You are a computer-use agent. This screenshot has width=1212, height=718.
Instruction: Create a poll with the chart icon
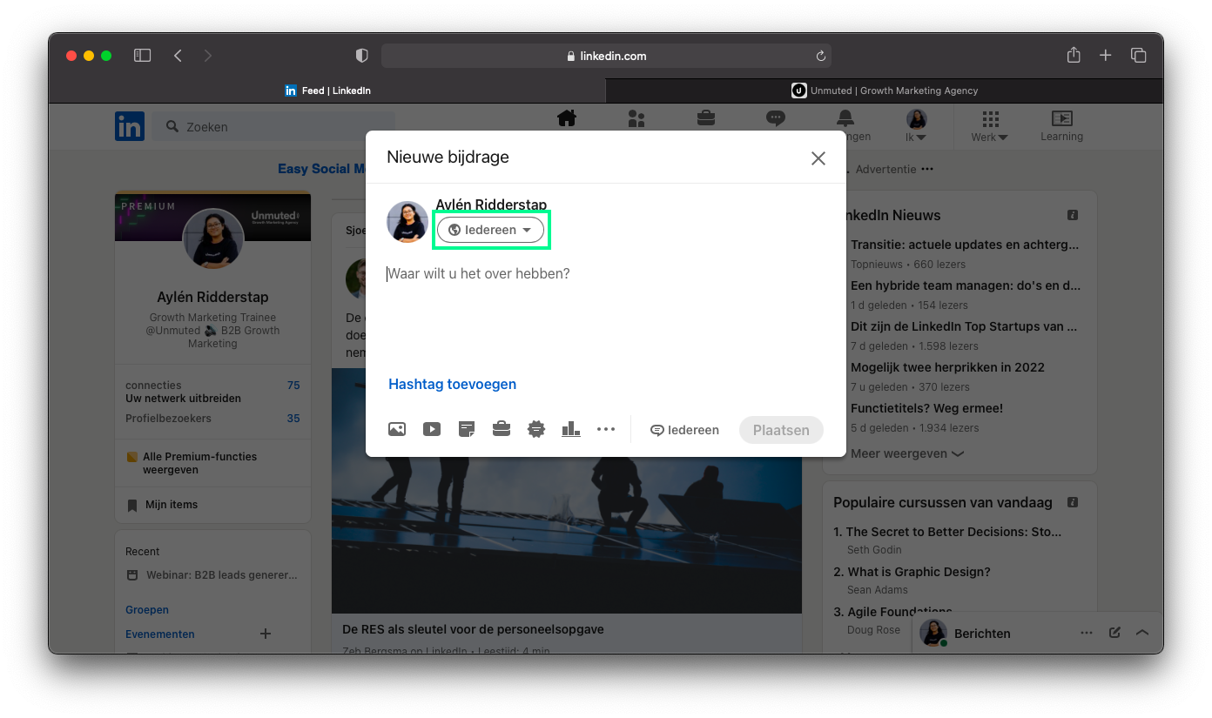(x=571, y=429)
